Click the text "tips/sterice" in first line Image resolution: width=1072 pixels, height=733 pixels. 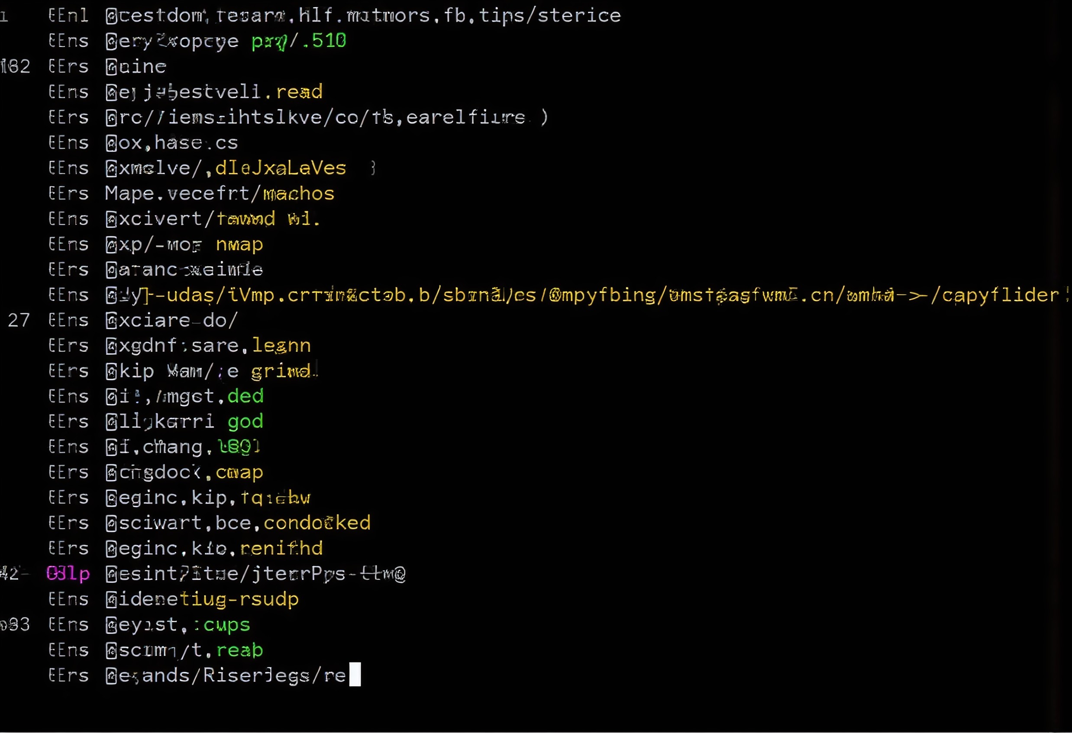tap(550, 16)
